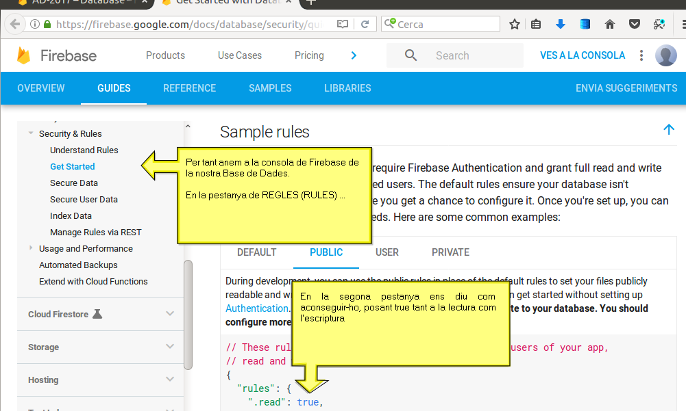686x411 pixels.
Task: Open site information icon in address bar
Action: [35, 24]
